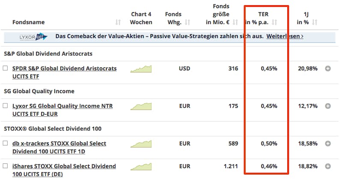Click the Lyxor ETF logo in banner

[x=33, y=37]
